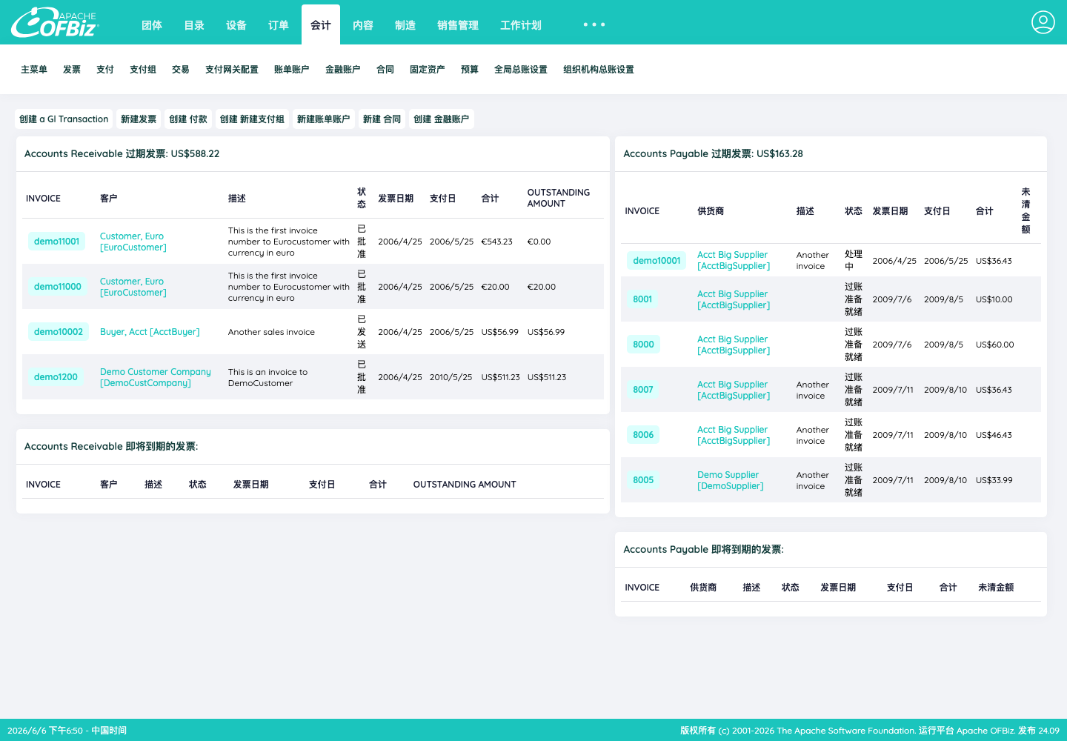1067x741 pixels.
Task: Click the 创建 金融账户 button
Action: click(442, 119)
